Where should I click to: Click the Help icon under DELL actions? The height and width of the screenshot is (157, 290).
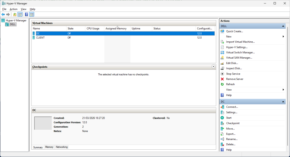click(x=222, y=95)
